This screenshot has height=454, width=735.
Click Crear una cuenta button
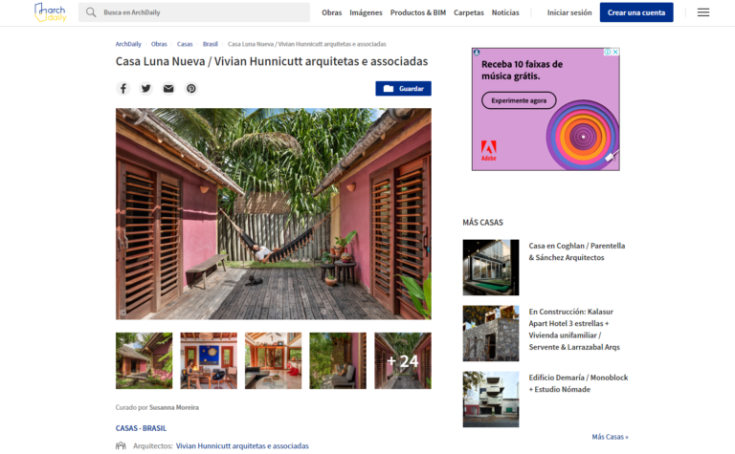coord(636,12)
